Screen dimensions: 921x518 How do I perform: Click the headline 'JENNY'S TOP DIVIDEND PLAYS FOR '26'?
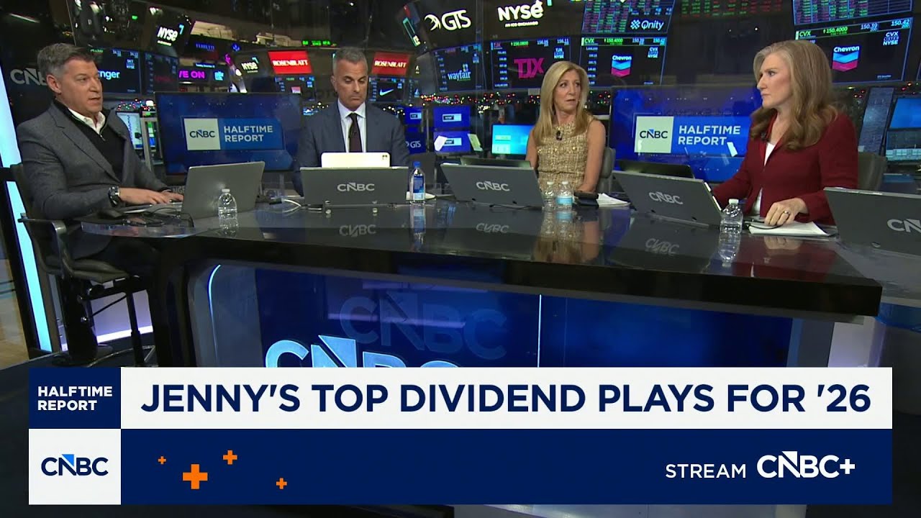(x=506, y=398)
